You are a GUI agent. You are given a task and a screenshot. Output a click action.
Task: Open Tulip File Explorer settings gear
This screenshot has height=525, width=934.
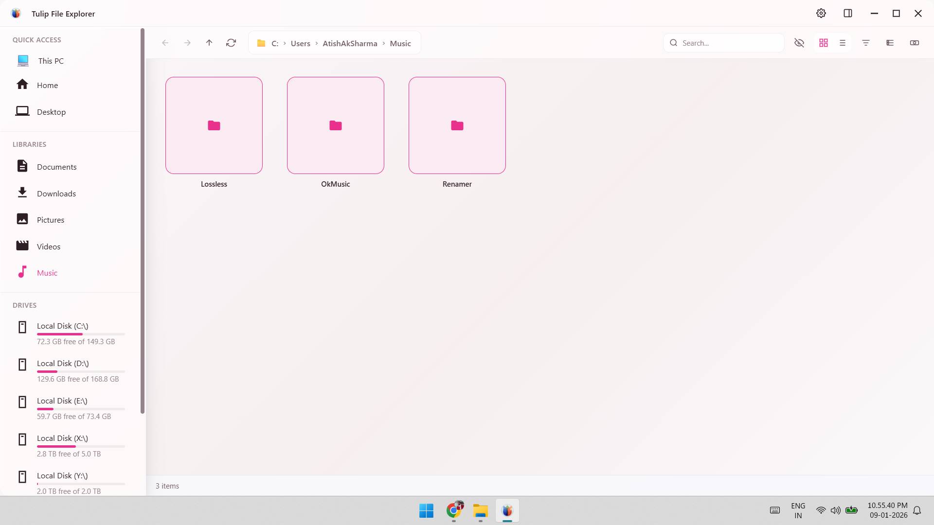pyautogui.click(x=821, y=13)
